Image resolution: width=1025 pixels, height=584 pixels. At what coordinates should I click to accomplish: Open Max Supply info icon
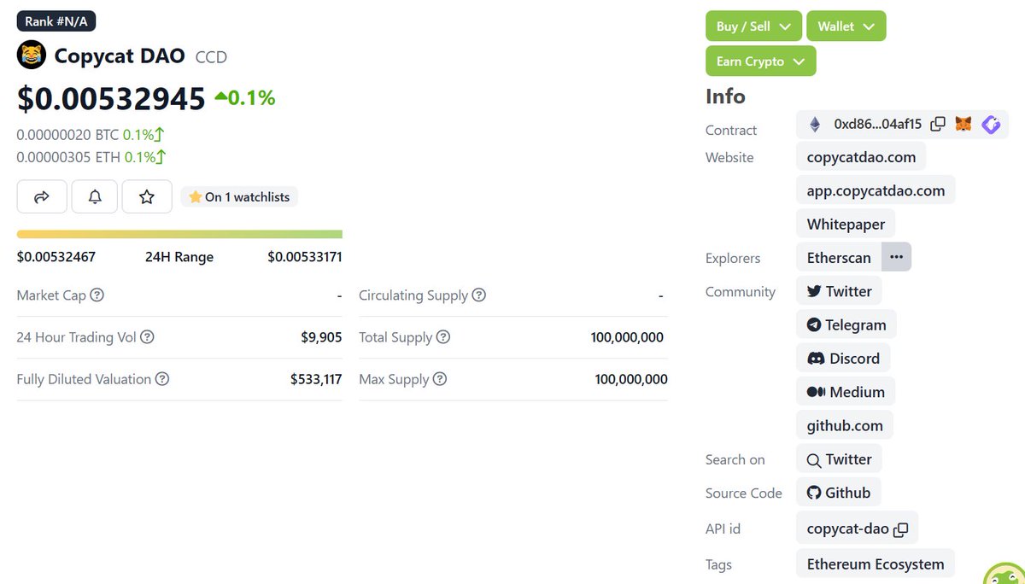pos(439,379)
